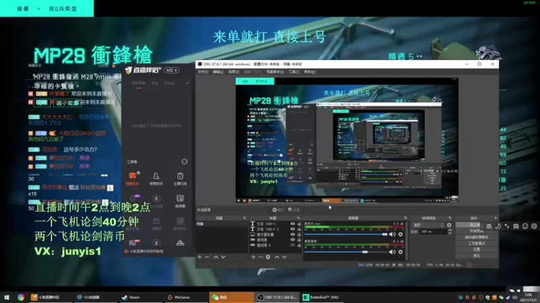Open the toolbox tool with a purple badge
Viewport: 540px width, 303px height.
coord(134,199)
